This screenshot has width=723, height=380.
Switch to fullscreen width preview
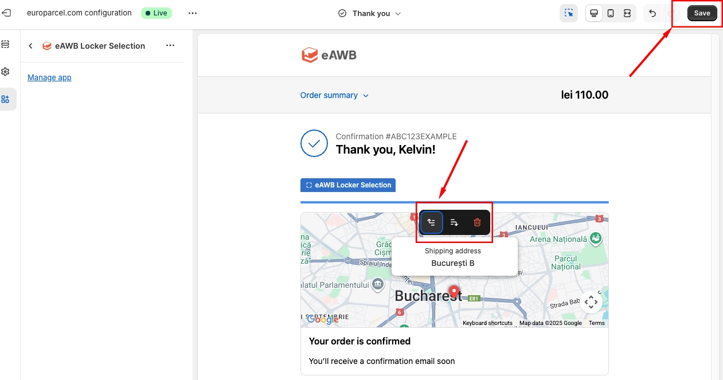(x=627, y=13)
